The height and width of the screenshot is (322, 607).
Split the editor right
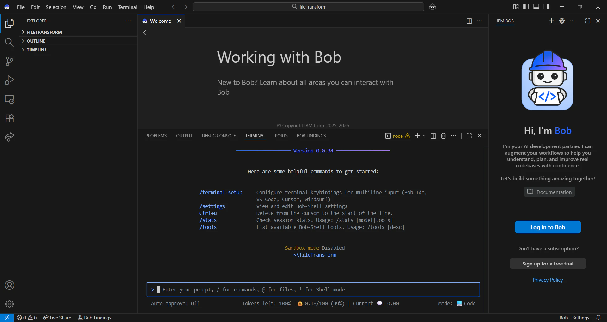click(469, 21)
